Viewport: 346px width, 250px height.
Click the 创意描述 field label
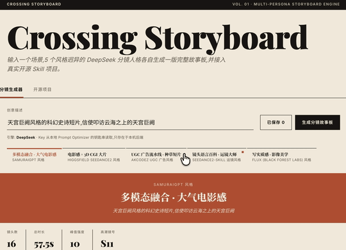15,110
